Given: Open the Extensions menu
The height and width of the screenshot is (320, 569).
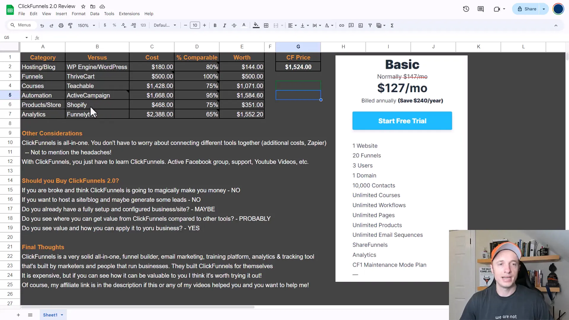Looking at the screenshot, I should point(129,13).
